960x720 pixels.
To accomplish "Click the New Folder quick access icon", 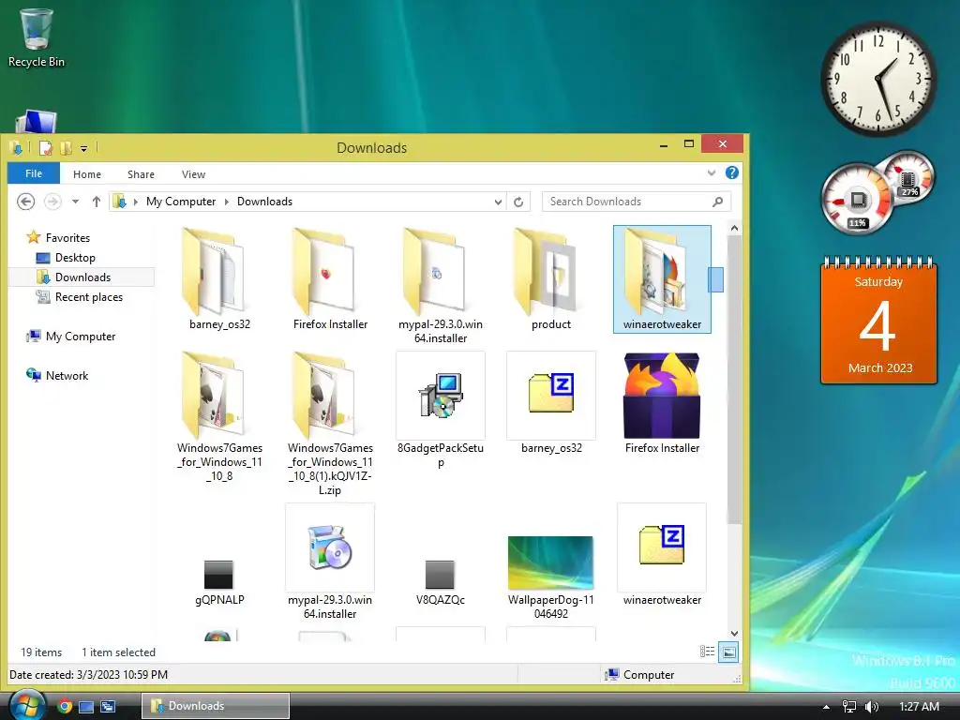I will (67, 147).
